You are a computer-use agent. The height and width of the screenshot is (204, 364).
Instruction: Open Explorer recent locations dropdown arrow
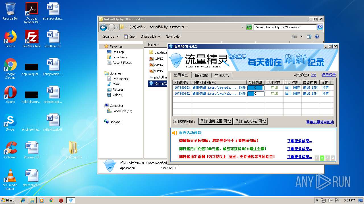[x=117, y=27]
